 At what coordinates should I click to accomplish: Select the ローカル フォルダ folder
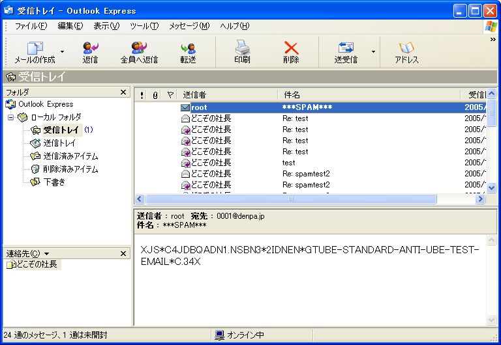click(56, 117)
